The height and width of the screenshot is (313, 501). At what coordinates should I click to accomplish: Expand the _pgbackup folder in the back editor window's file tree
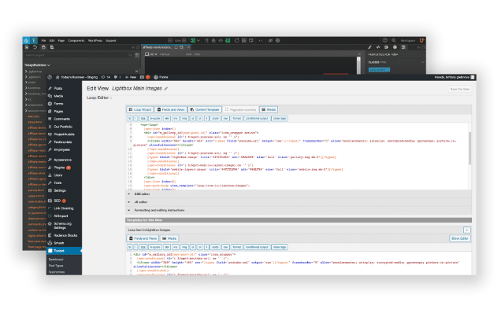point(26,72)
